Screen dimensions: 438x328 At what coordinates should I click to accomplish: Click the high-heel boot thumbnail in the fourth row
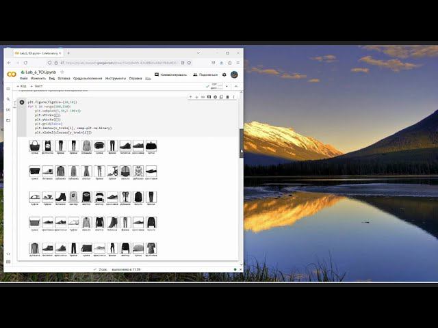pyautogui.click(x=112, y=222)
